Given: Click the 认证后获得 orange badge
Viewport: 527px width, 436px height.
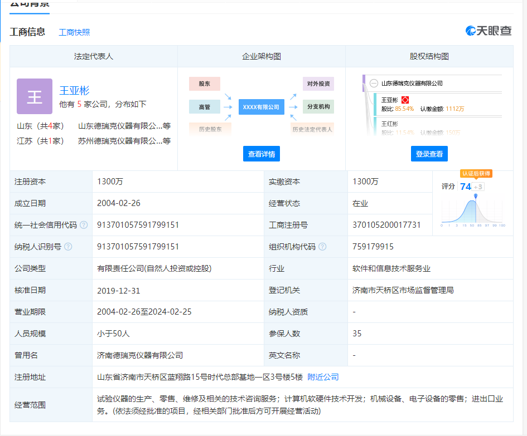Looking at the screenshot, I should point(476,174).
